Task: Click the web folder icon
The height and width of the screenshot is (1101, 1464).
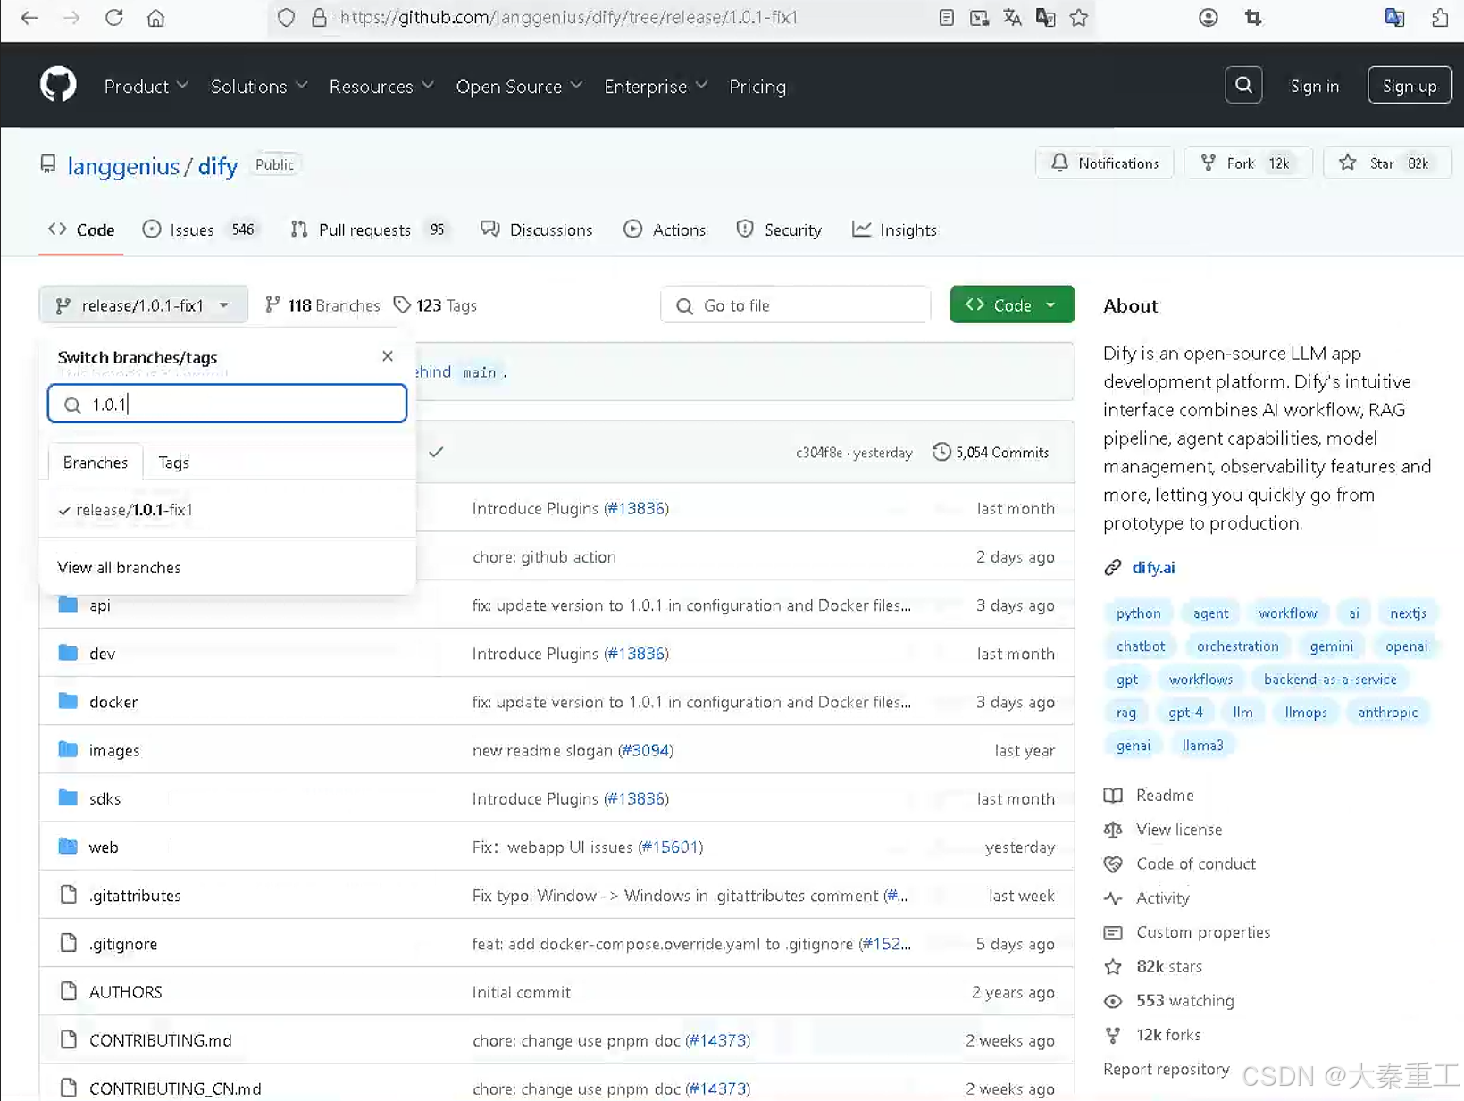Action: 68,846
